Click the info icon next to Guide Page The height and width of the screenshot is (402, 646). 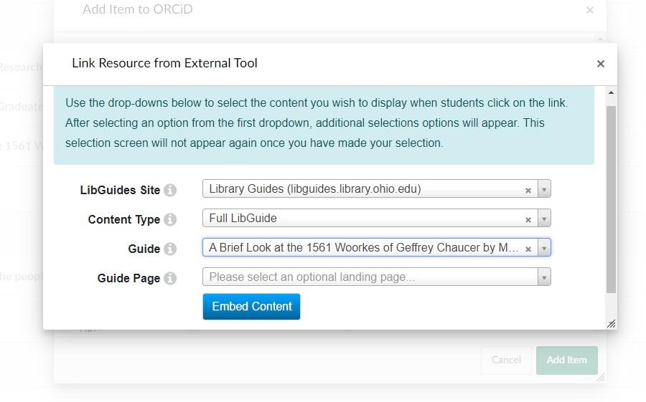(x=170, y=279)
